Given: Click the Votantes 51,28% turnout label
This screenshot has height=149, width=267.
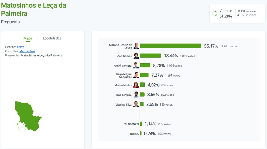Looking at the screenshot, I should click(x=226, y=13).
